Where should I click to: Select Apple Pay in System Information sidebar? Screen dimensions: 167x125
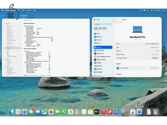(x=9, y=26)
